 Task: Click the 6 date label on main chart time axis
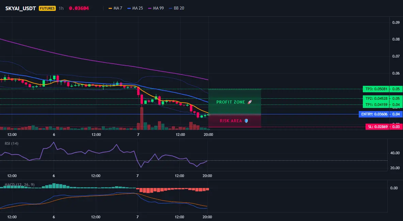[54, 135]
